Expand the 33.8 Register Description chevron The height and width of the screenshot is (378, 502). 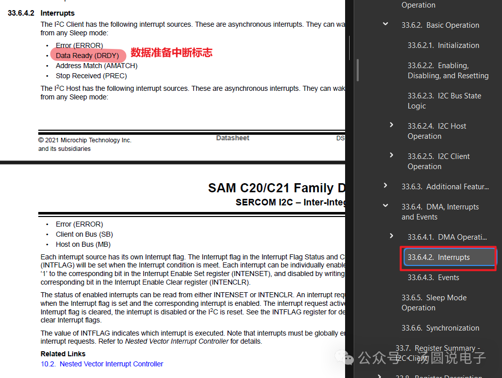[380, 376]
